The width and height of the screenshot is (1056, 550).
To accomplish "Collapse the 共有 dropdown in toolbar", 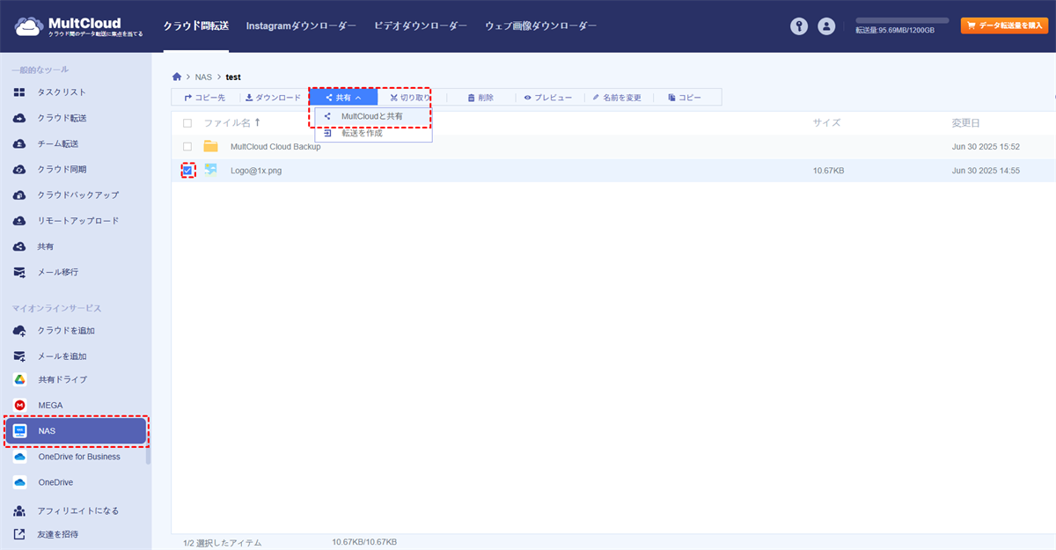I will coord(343,98).
